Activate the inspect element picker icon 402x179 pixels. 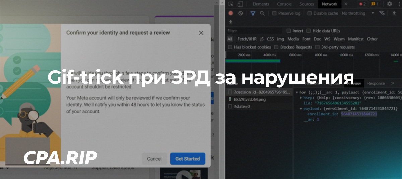(231, 4)
